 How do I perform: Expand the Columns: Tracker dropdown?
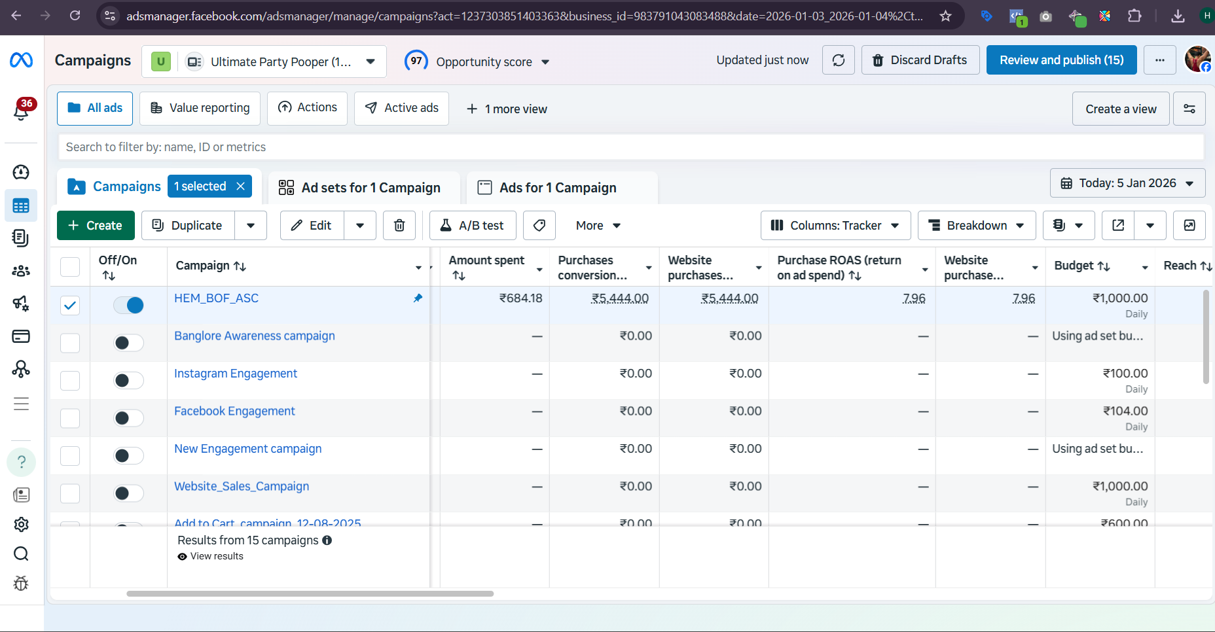coord(835,226)
